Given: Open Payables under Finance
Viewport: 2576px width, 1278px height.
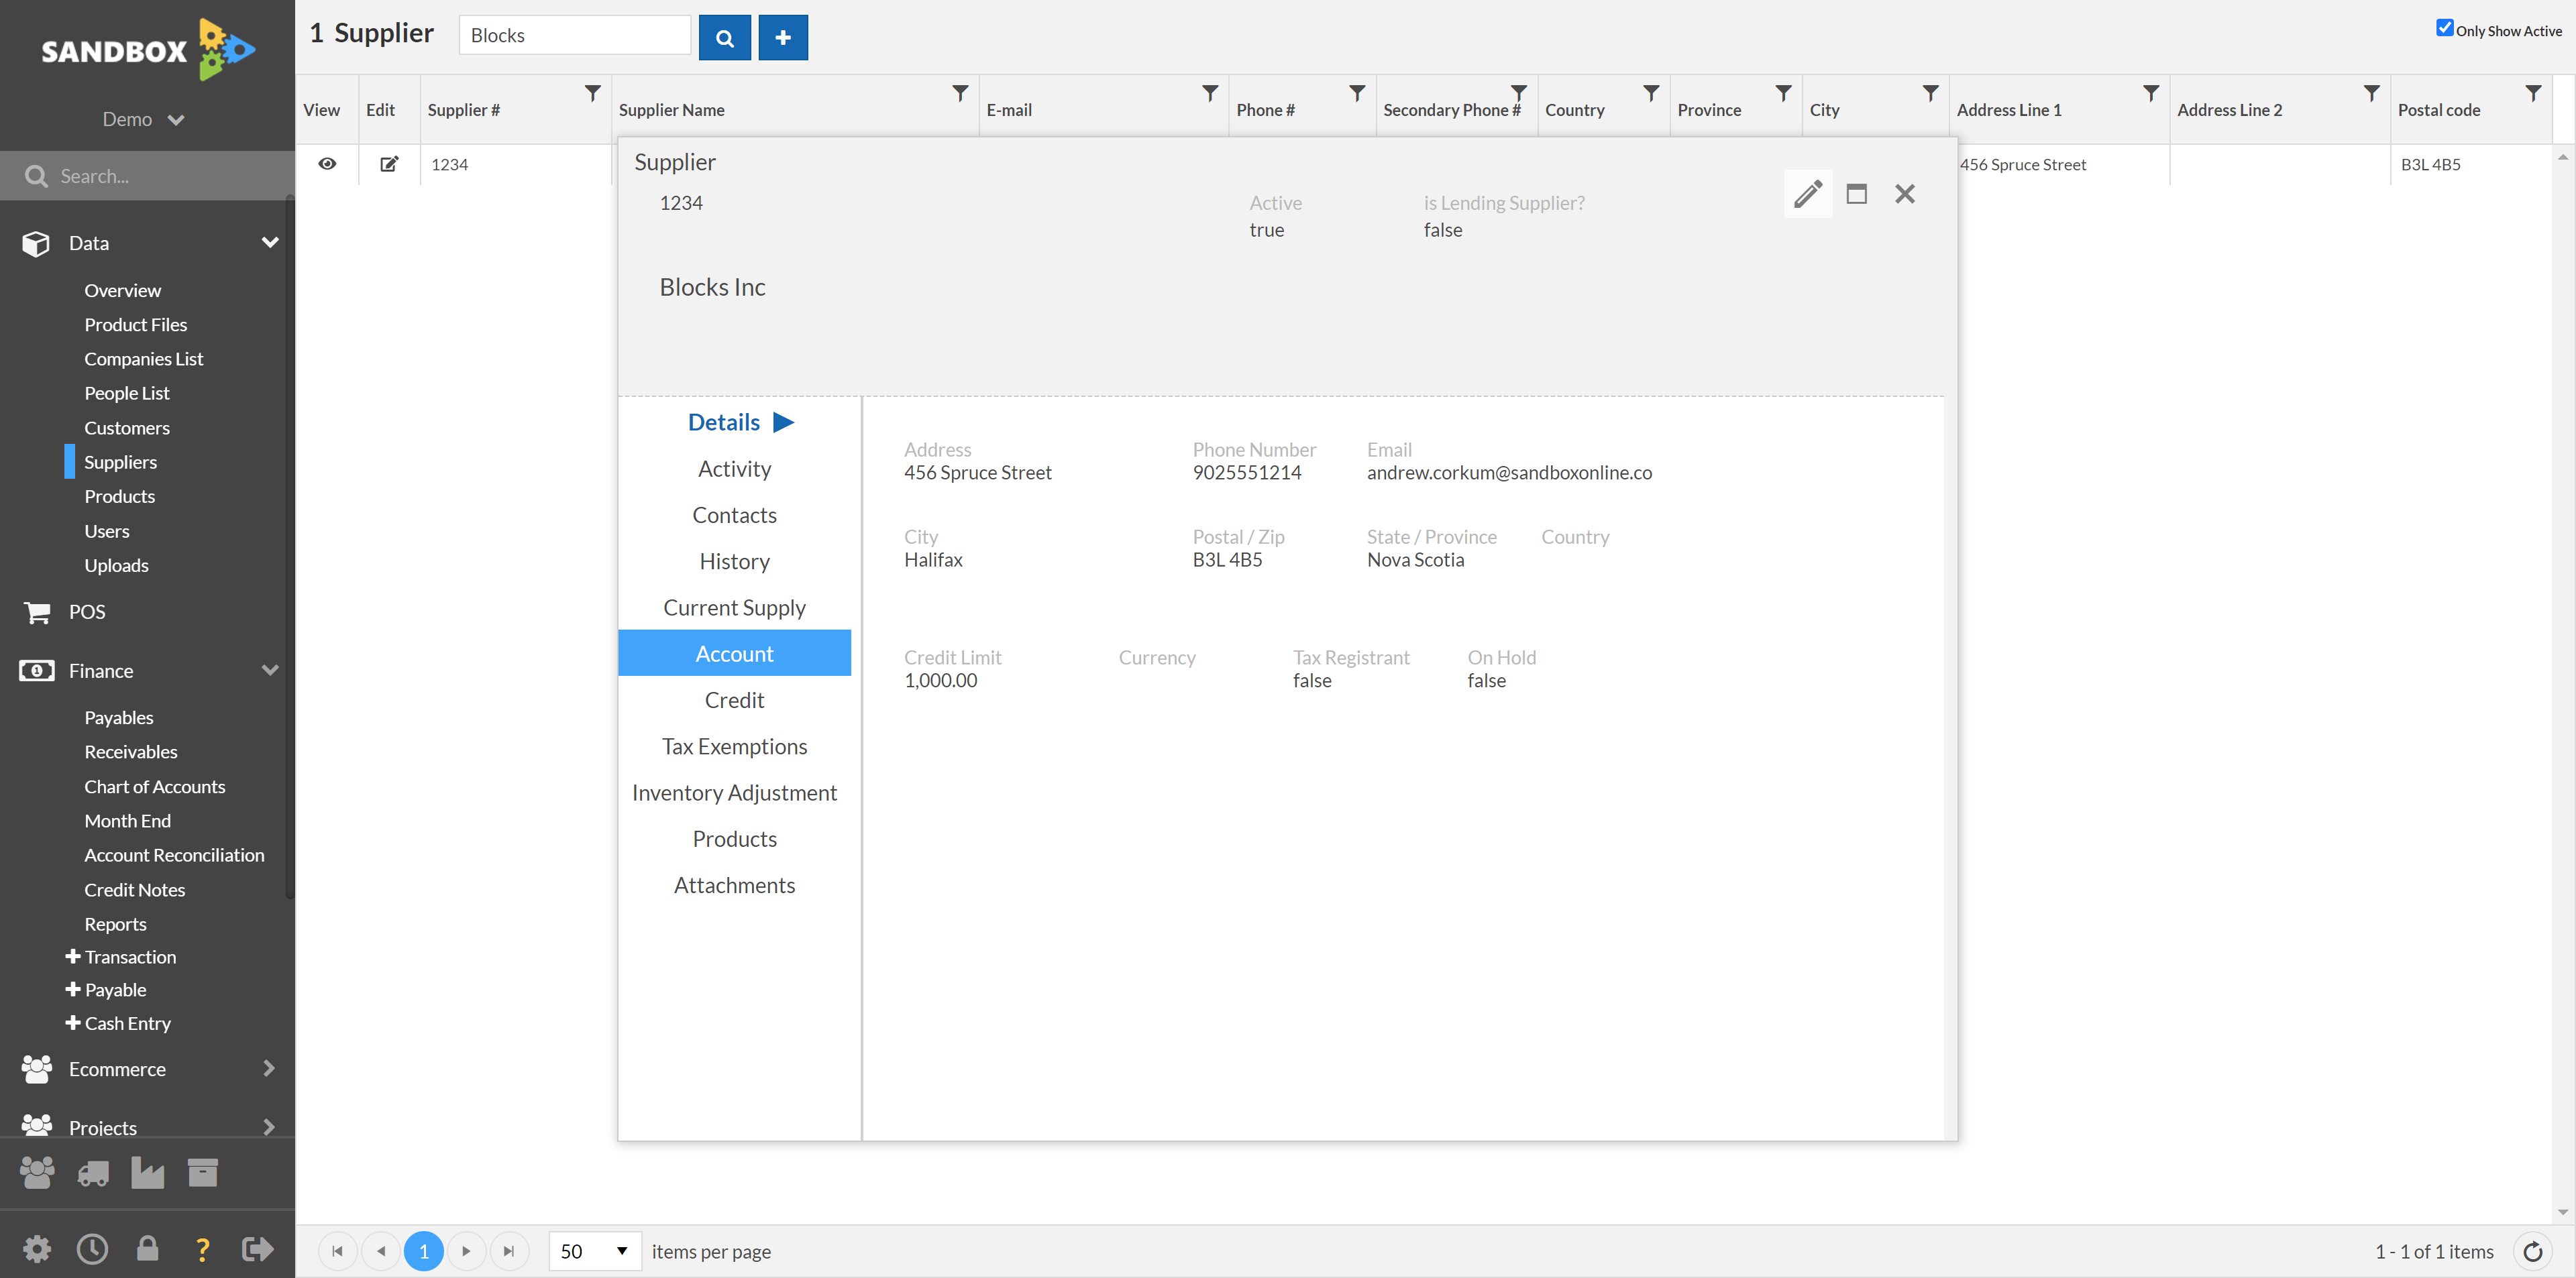Looking at the screenshot, I should [x=119, y=717].
